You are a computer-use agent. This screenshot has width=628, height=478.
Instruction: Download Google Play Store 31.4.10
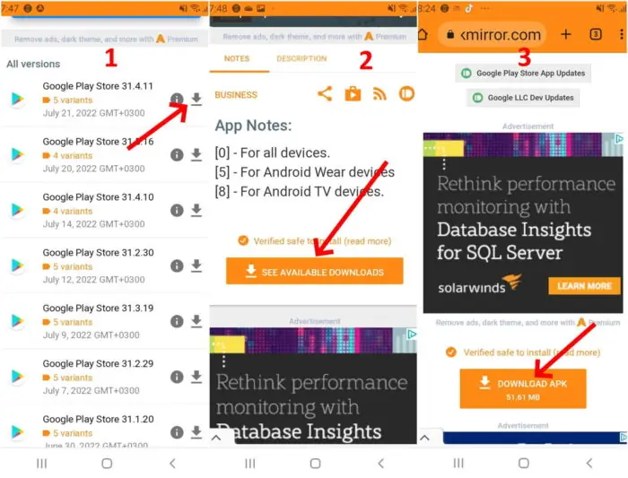point(196,210)
